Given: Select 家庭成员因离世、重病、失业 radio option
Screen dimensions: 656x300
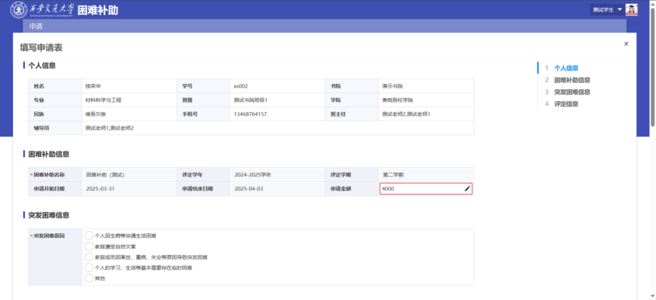Looking at the screenshot, I should pyautogui.click(x=89, y=257).
